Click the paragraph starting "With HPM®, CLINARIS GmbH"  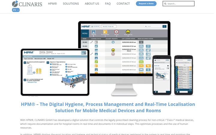[107, 124]
